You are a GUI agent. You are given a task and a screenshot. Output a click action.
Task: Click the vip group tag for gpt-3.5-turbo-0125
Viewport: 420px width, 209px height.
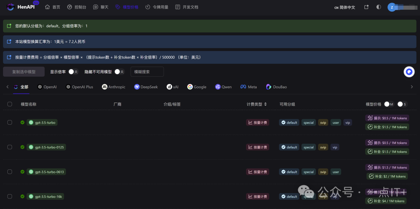point(335,147)
